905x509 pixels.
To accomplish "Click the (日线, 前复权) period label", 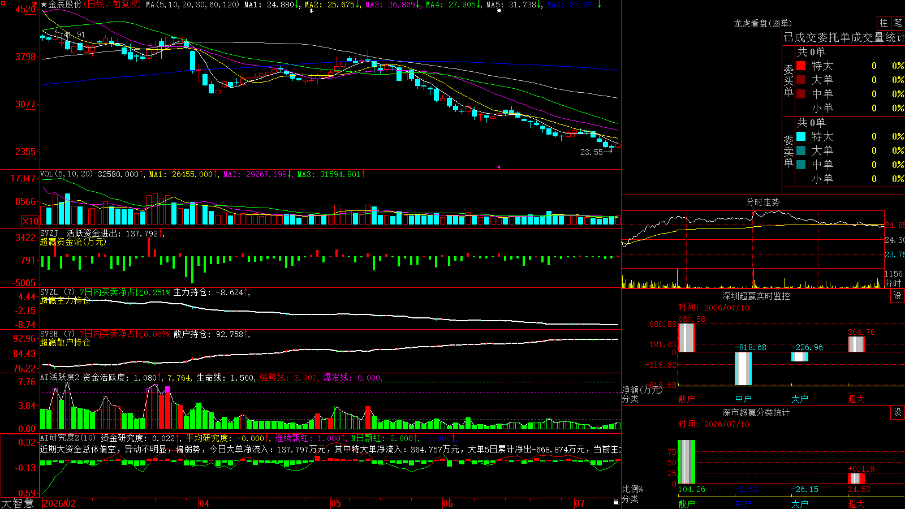I will (x=113, y=5).
